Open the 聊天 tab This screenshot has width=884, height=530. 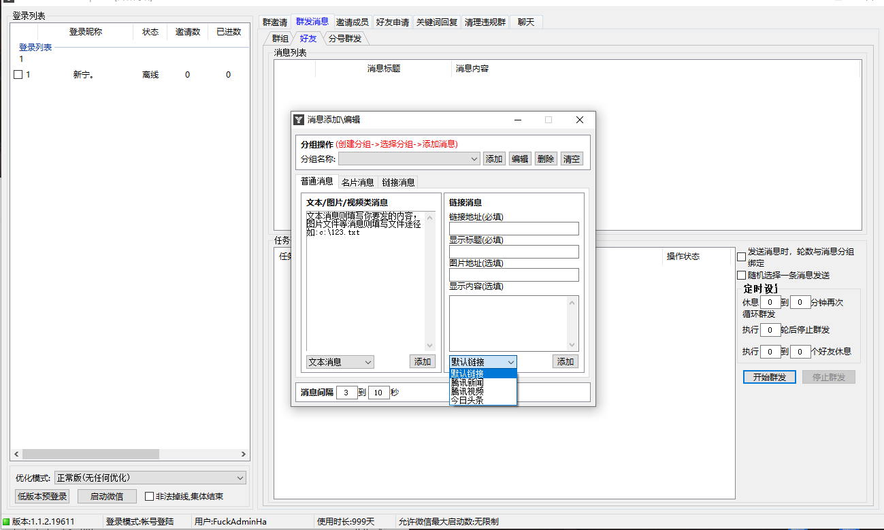[526, 22]
